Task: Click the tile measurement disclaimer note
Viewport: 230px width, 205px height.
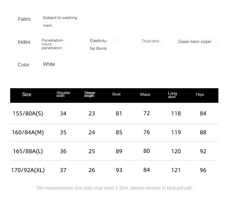Action: [114, 188]
